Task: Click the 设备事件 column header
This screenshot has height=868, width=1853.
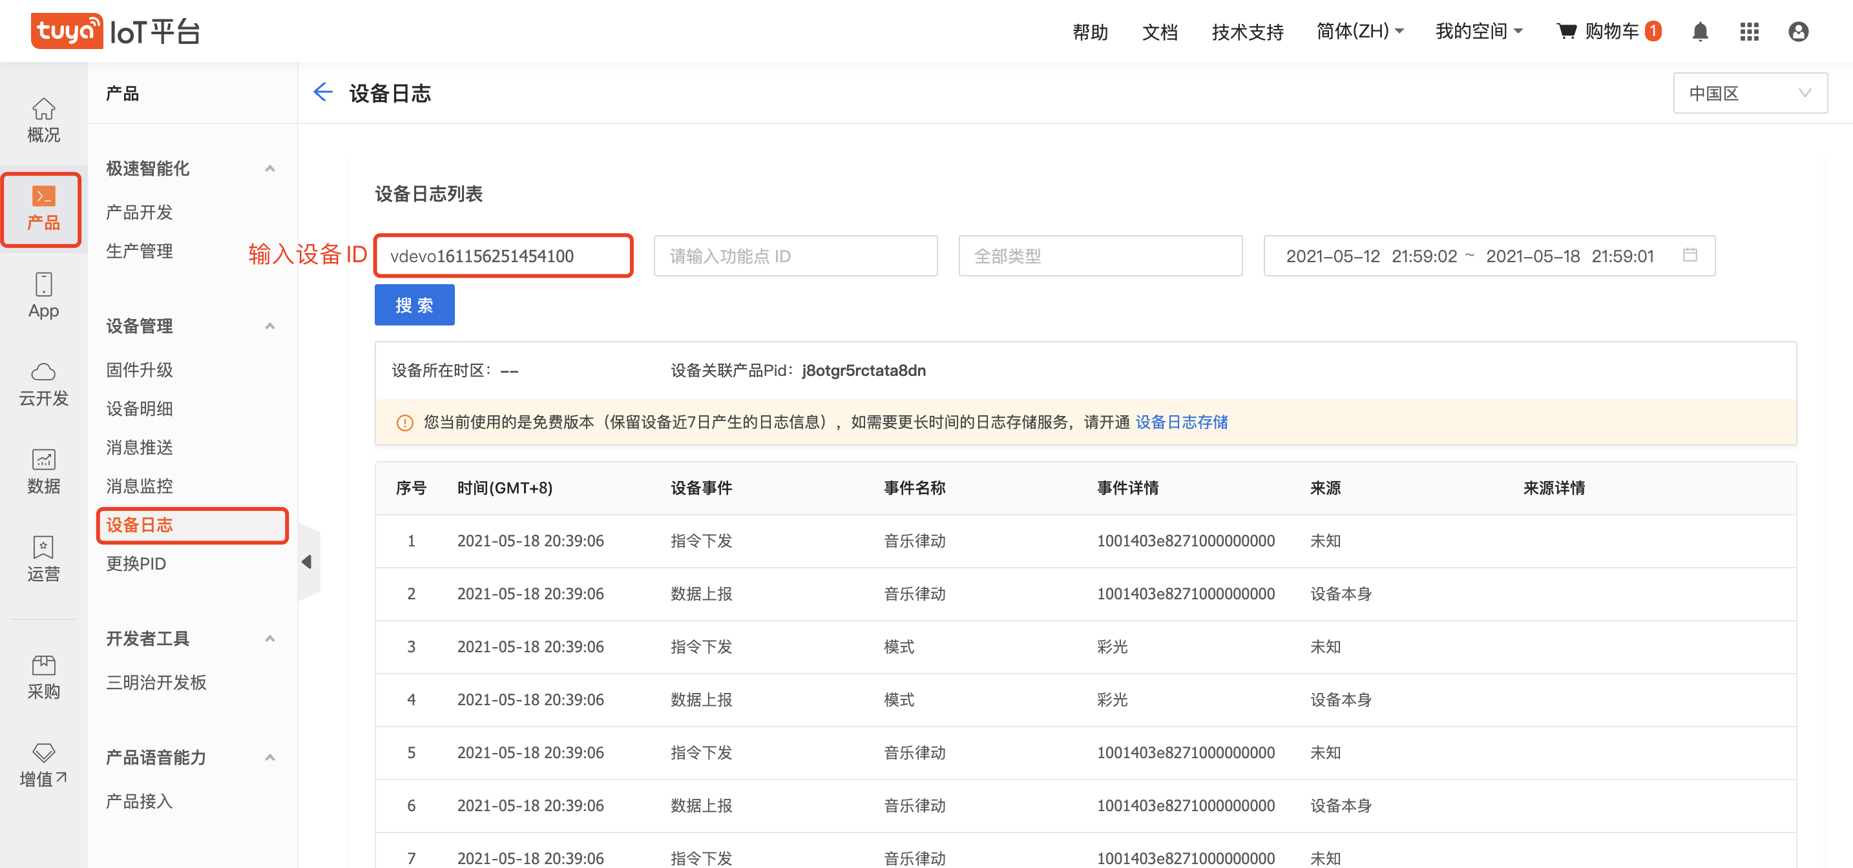Action: point(702,488)
